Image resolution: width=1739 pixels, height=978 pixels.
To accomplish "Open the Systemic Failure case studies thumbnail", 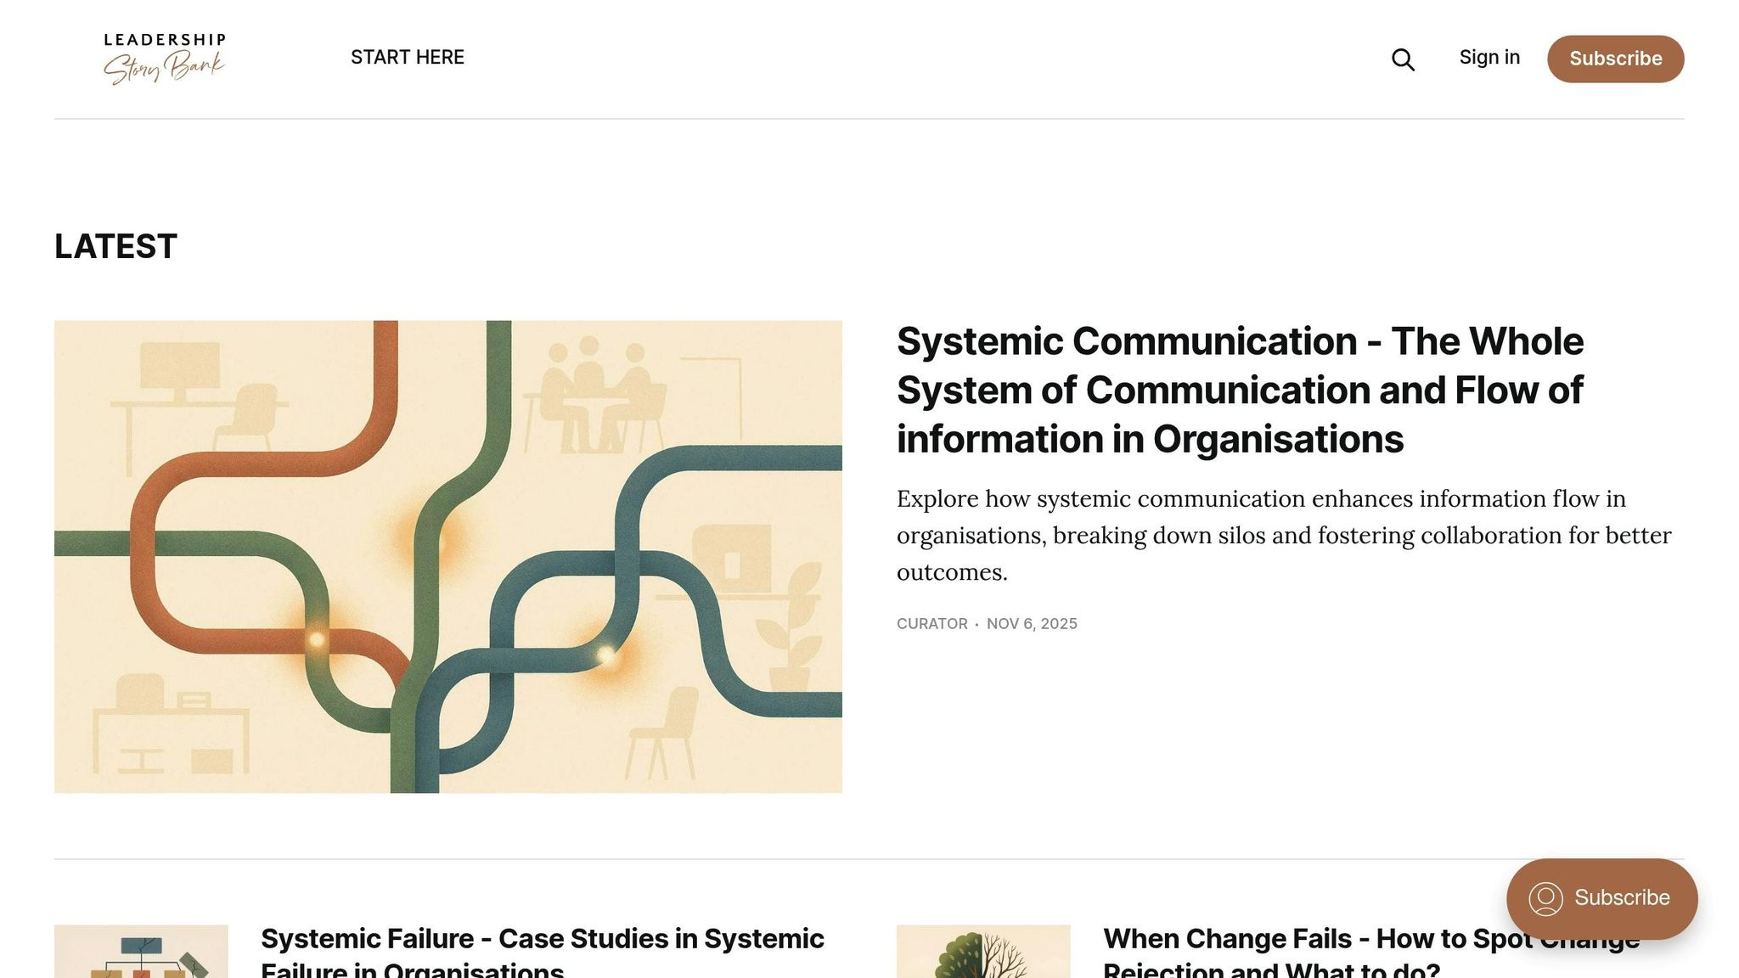I will click(141, 953).
